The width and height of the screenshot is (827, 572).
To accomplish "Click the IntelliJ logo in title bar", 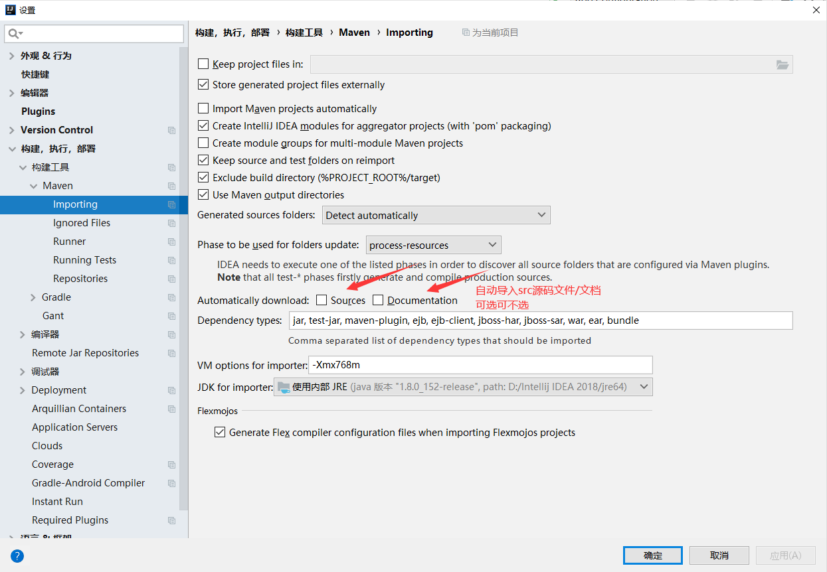I will (x=10, y=10).
